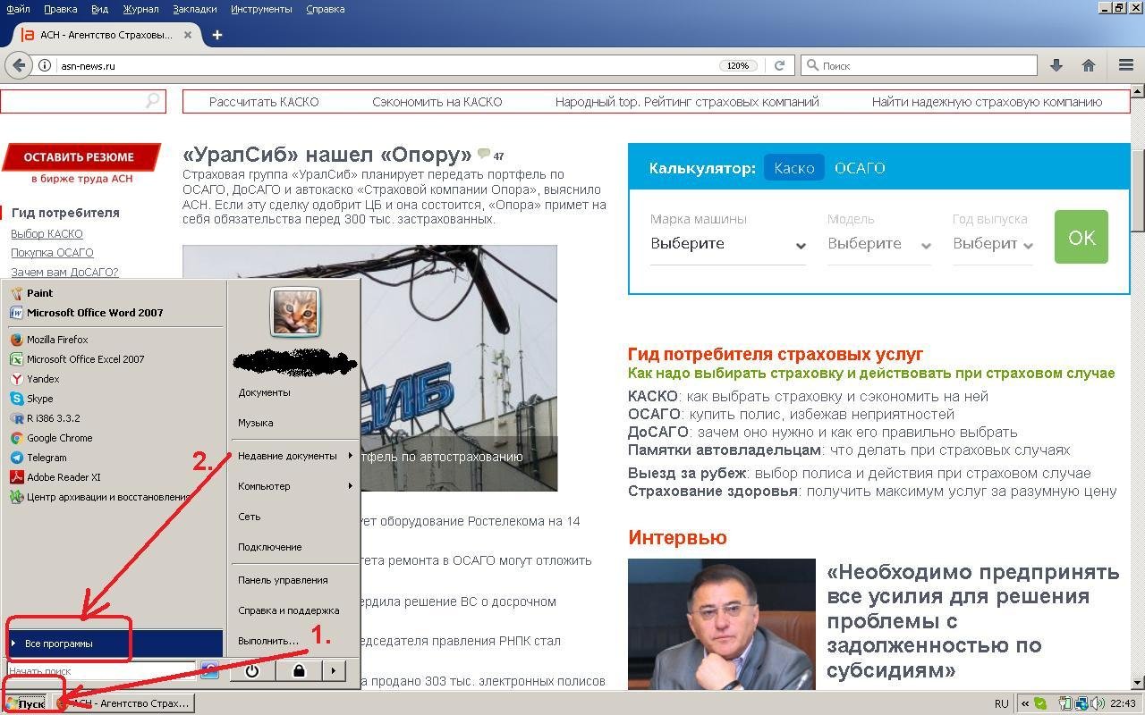Click the Firefox back arrow button

point(19,65)
